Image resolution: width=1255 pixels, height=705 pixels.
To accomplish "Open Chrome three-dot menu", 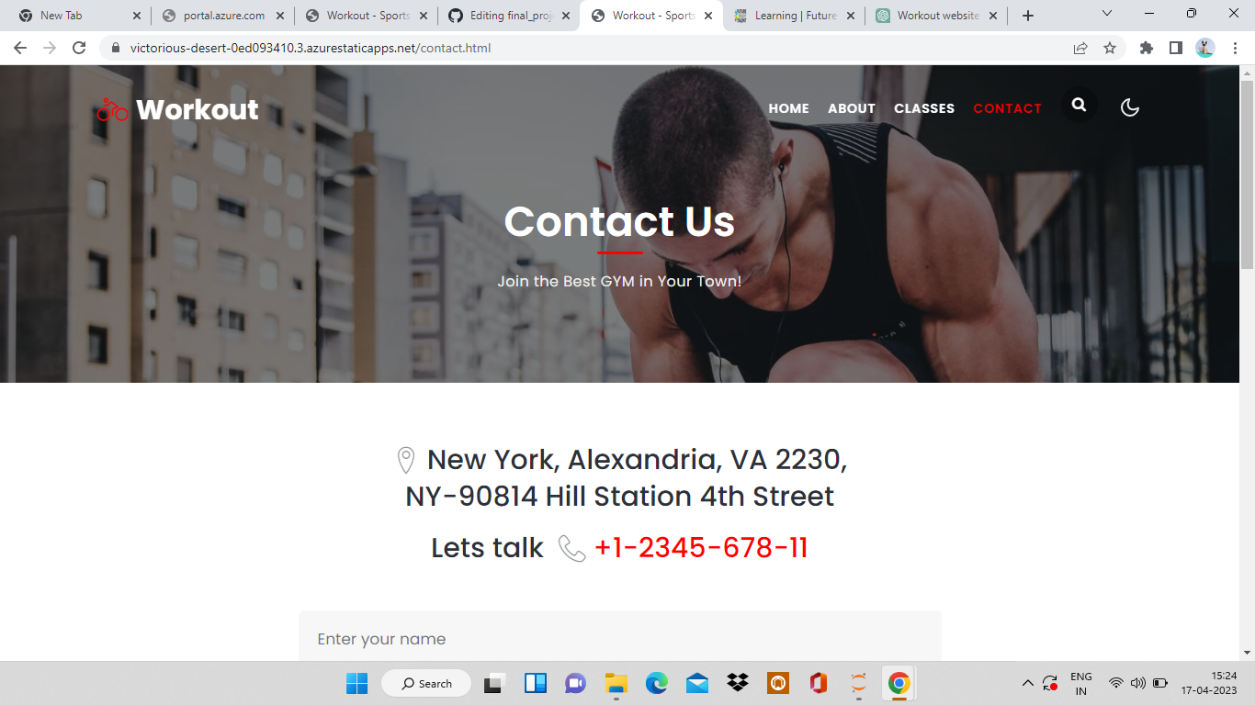I will coord(1235,48).
